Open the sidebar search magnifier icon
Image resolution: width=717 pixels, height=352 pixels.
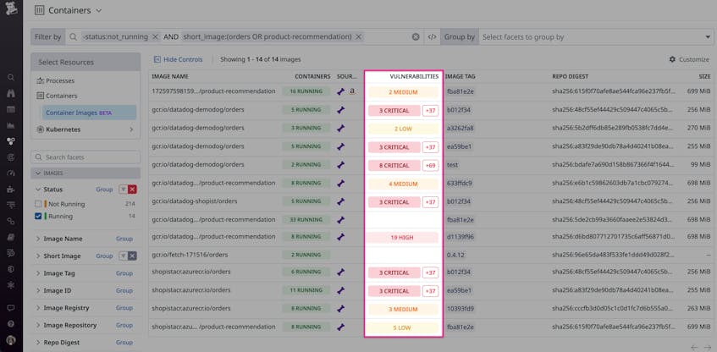(11, 78)
